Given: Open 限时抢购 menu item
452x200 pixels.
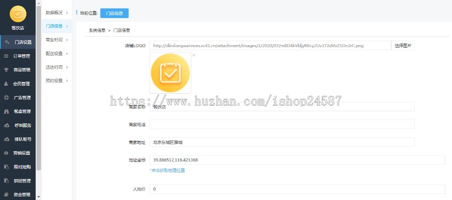Looking at the screenshot, I should [x=18, y=167].
